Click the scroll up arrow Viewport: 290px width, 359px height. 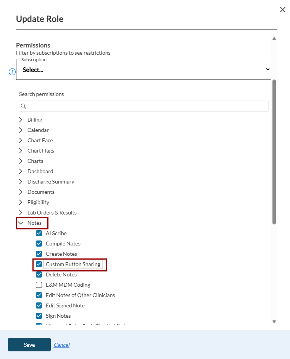tap(274, 38)
